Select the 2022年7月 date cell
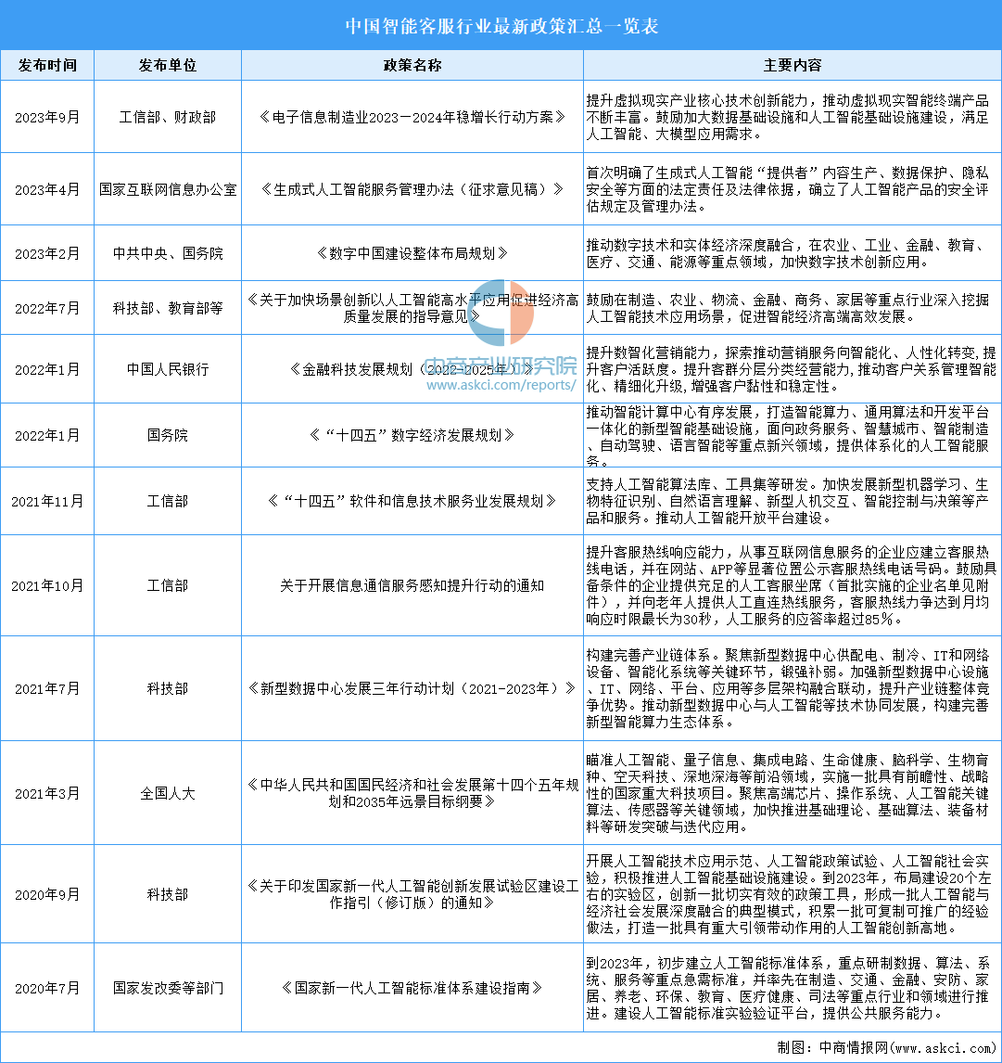The height and width of the screenshot is (1063, 1002). [47, 309]
